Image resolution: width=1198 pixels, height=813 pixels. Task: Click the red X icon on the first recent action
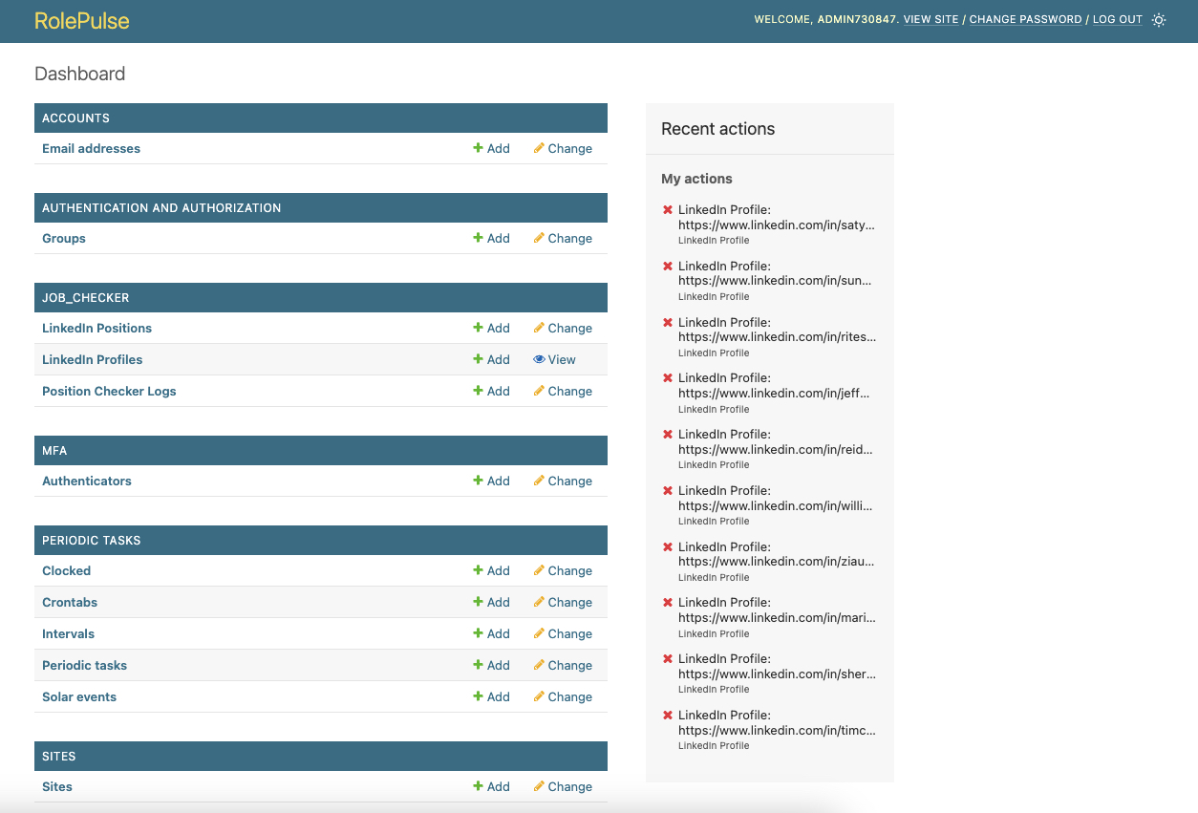coord(666,209)
